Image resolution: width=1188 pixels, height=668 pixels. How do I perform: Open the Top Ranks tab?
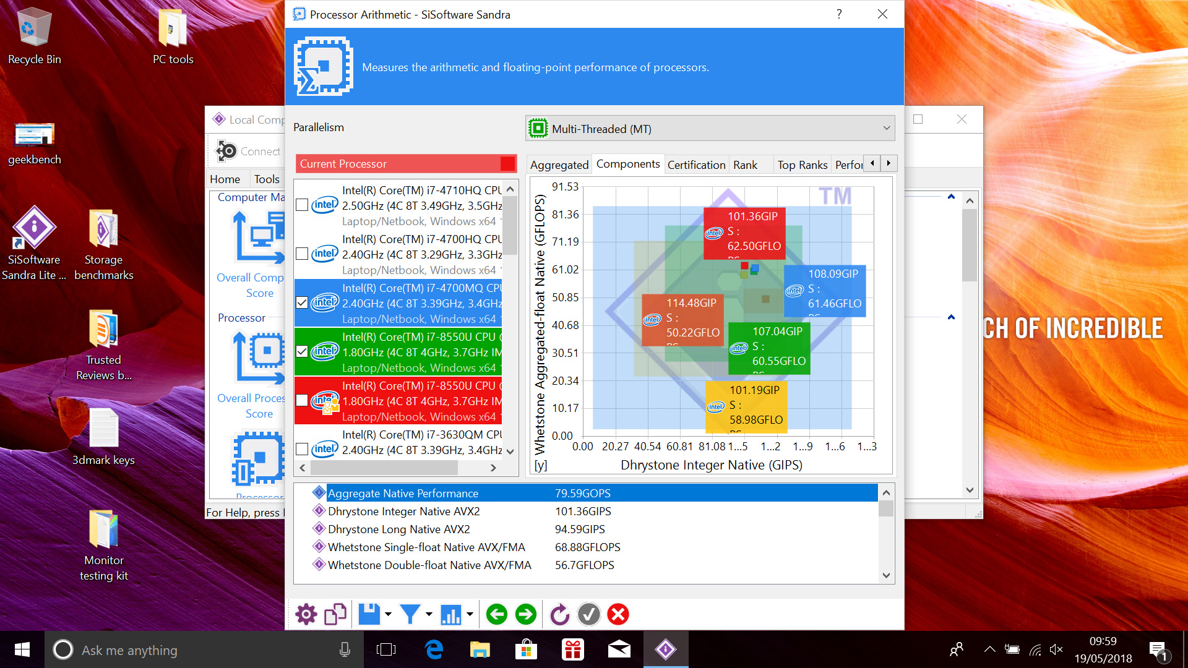[x=802, y=165]
